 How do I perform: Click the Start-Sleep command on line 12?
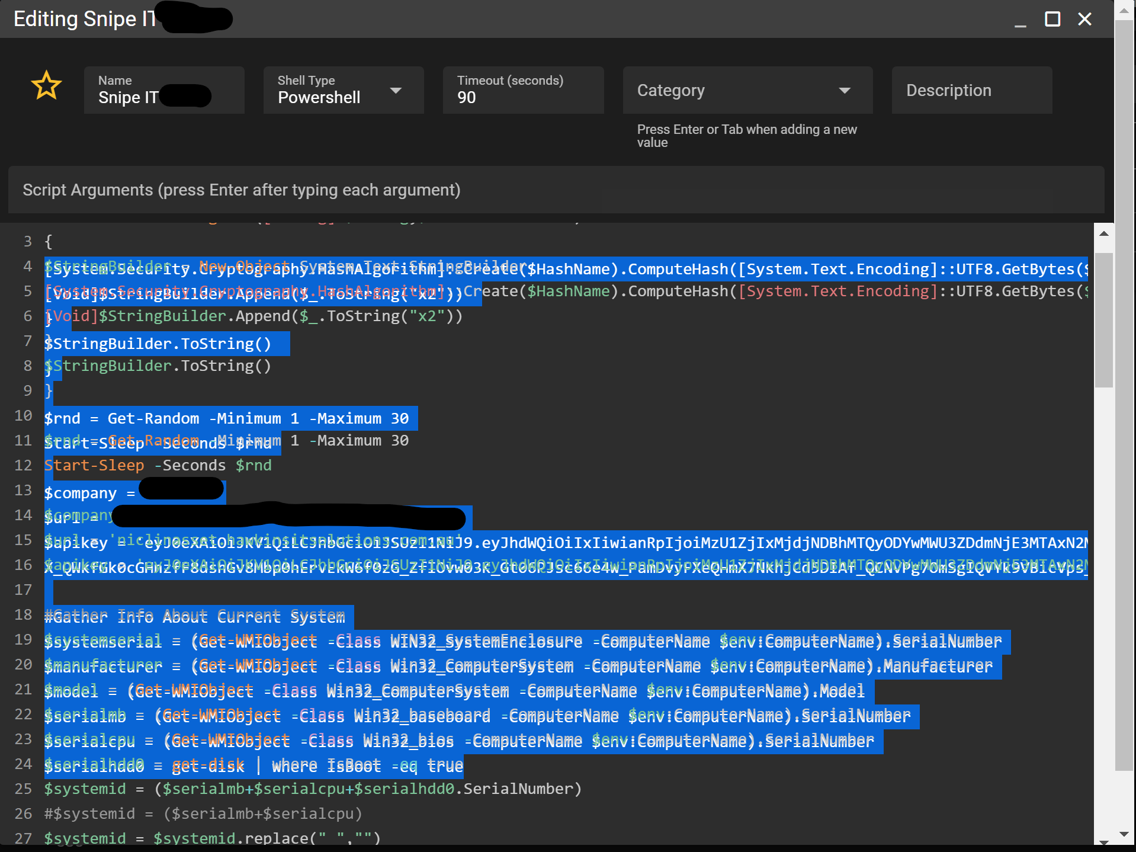pyautogui.click(x=95, y=465)
